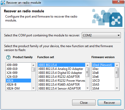Open the COM port dropdown showing COM2

101,35
